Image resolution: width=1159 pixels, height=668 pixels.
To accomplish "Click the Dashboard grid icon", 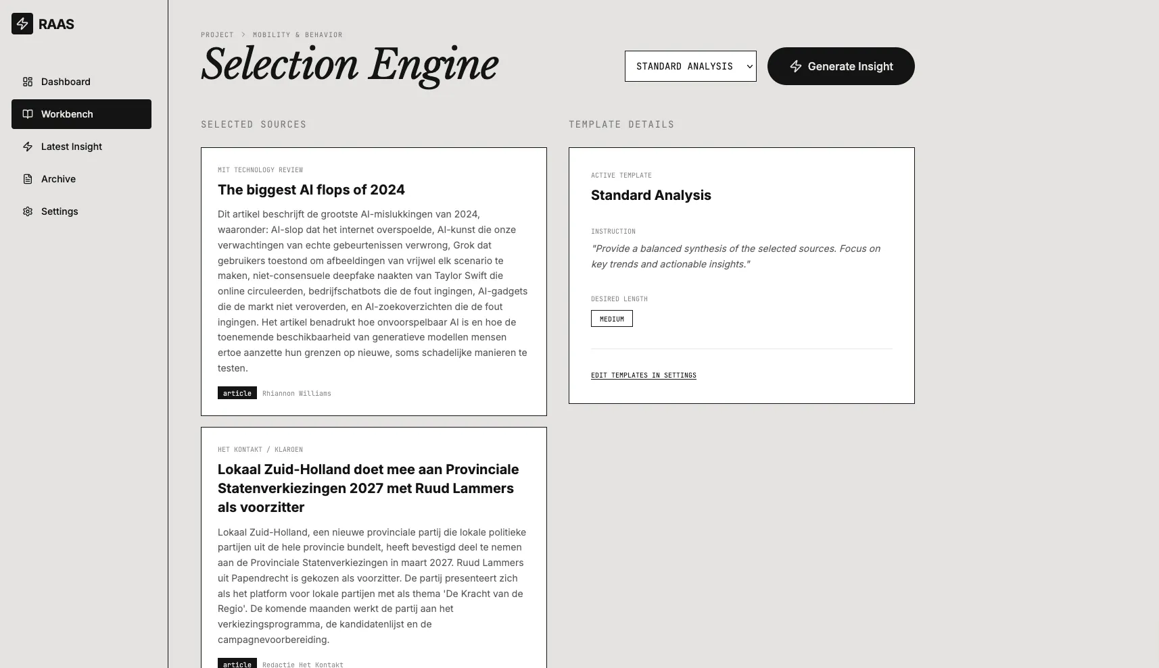I will [x=28, y=82].
